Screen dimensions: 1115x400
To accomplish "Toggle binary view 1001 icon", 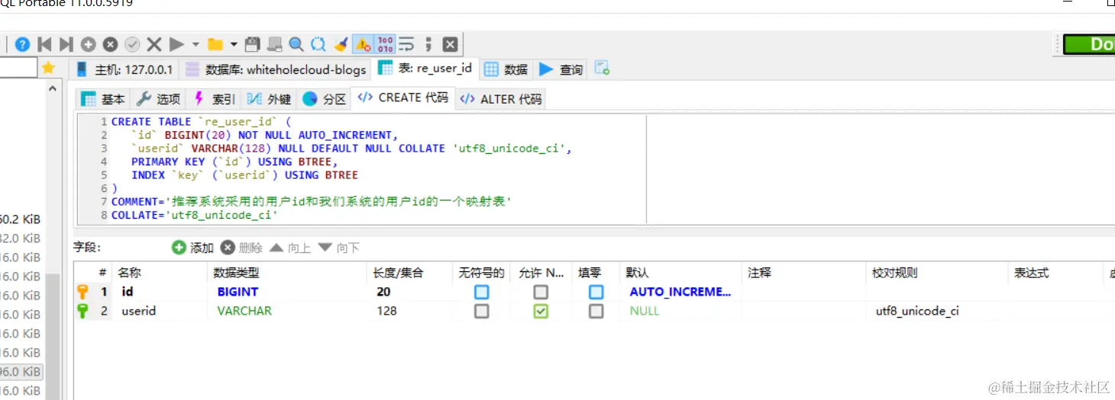I will (385, 44).
